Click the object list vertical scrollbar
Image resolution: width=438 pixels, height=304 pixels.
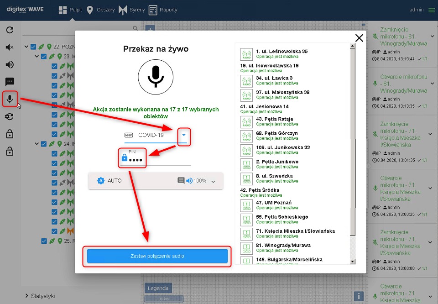(352, 137)
